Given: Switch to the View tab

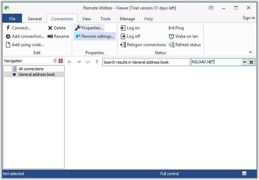Looking at the screenshot, I should pyautogui.click(x=86, y=19).
